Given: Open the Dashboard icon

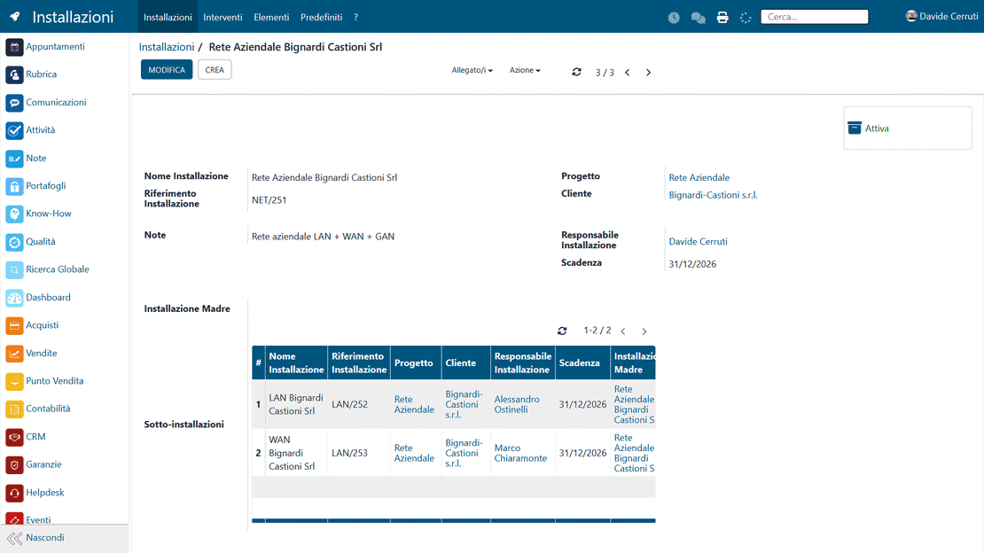Looking at the screenshot, I should pos(14,298).
